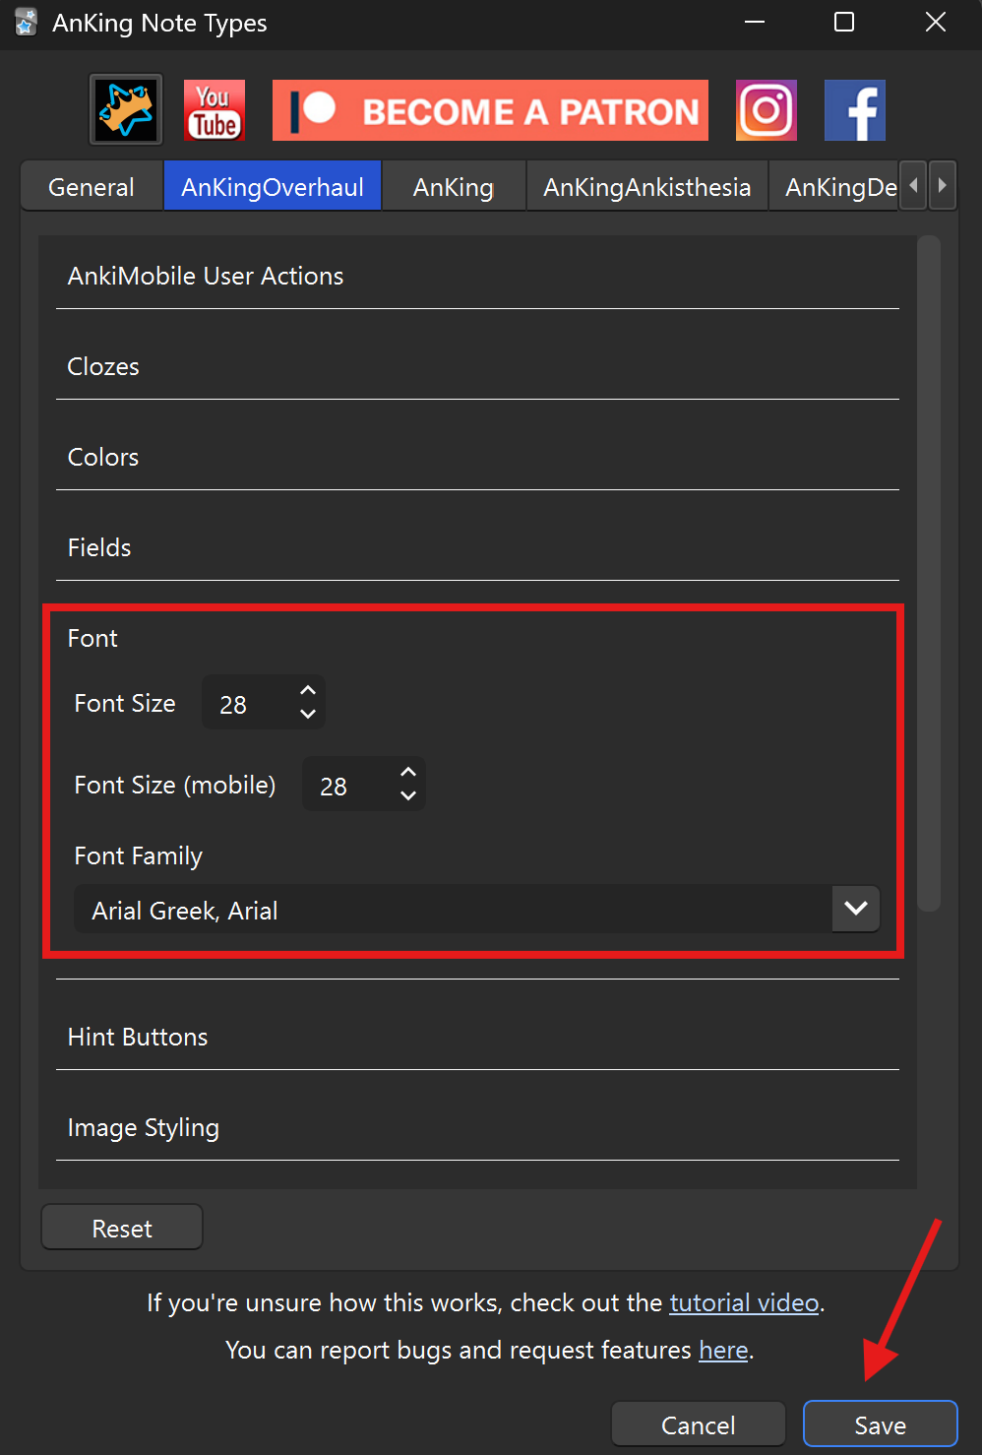Open the tutorial video link
The width and height of the screenshot is (982, 1455).
tap(744, 1303)
